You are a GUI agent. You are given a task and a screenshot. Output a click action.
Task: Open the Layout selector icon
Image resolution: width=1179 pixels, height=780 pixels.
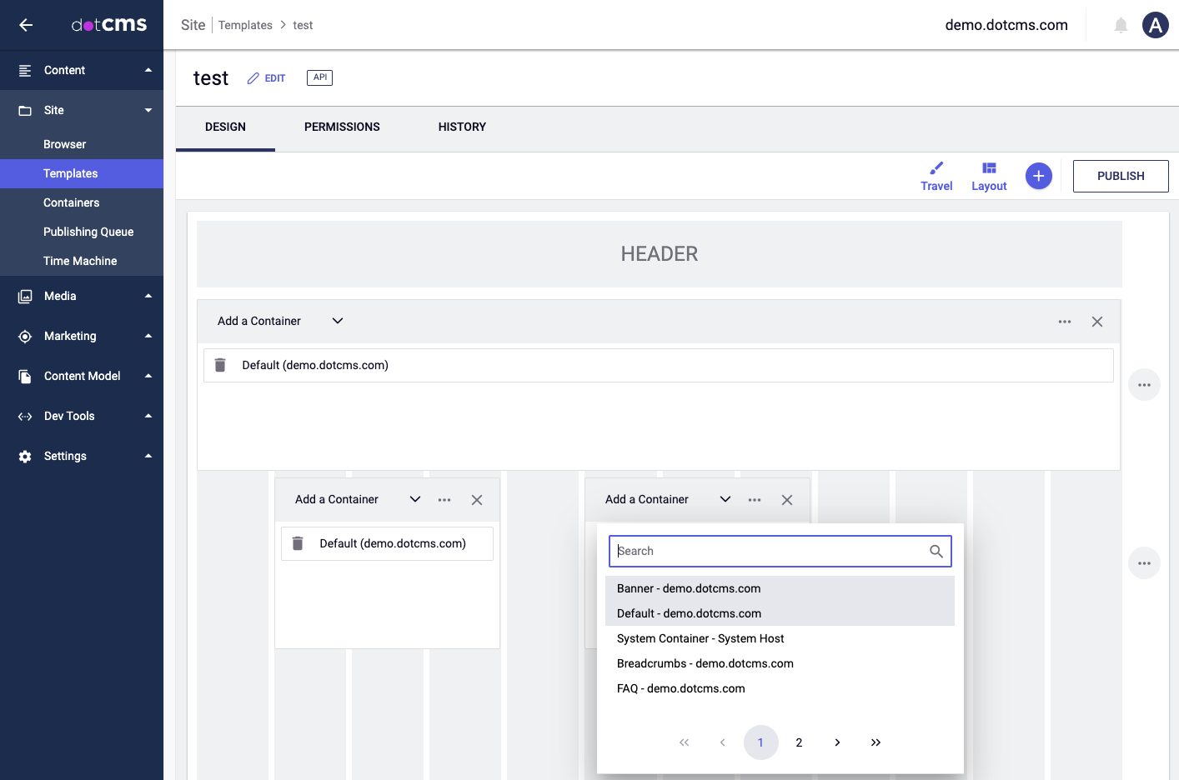[x=989, y=168]
